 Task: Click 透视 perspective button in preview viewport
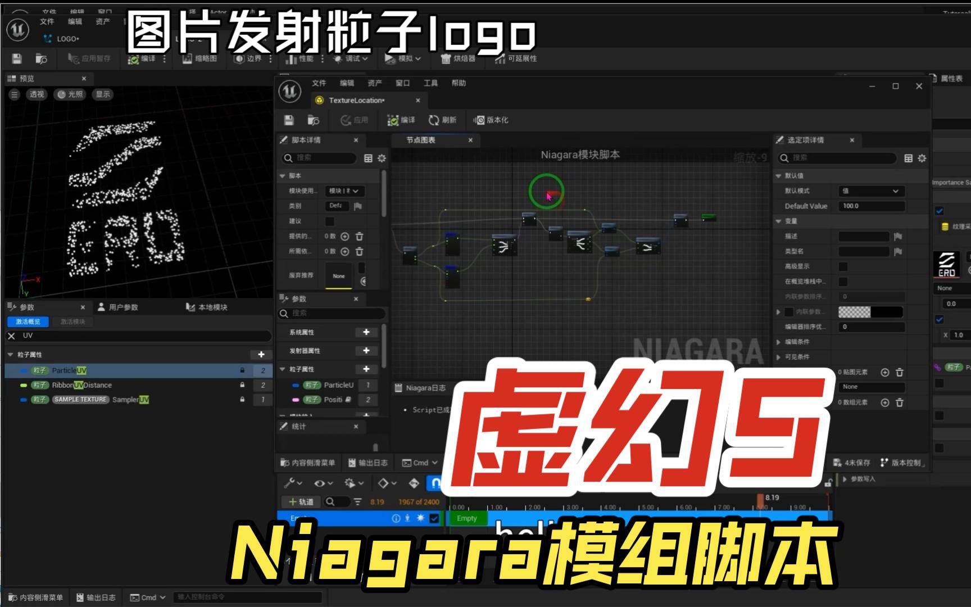pos(37,94)
